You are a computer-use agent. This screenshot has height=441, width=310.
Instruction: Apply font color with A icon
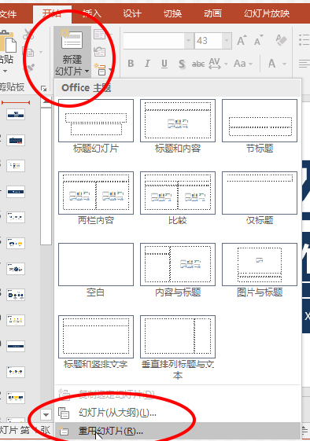pyautogui.click(x=271, y=64)
